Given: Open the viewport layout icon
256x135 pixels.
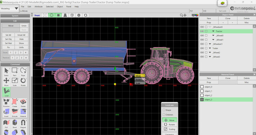Looking at the screenshot, I should click(195, 15).
